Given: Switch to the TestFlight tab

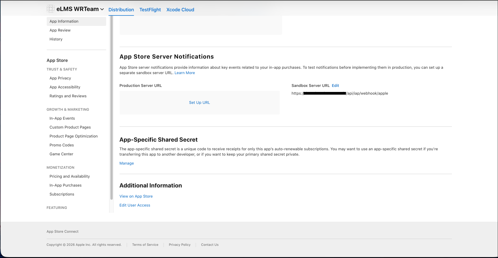Looking at the screenshot, I should click(x=150, y=10).
